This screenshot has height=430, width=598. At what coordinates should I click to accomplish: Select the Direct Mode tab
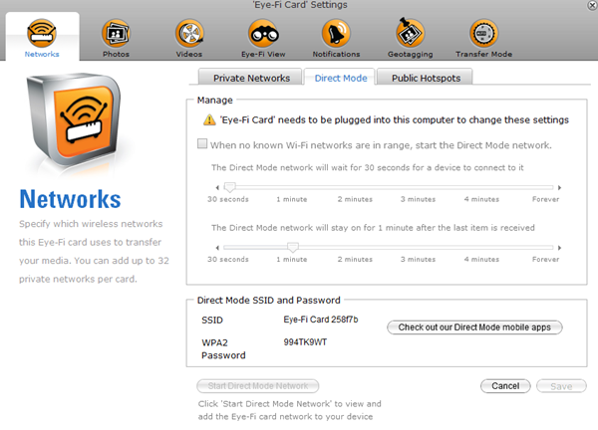click(x=340, y=78)
